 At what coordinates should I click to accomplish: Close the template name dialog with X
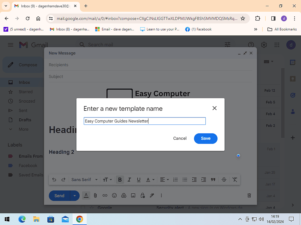click(x=215, y=108)
